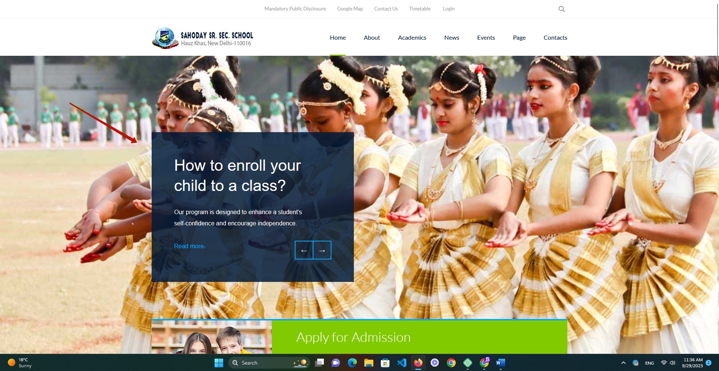Open the Events navigation item

tap(486, 37)
